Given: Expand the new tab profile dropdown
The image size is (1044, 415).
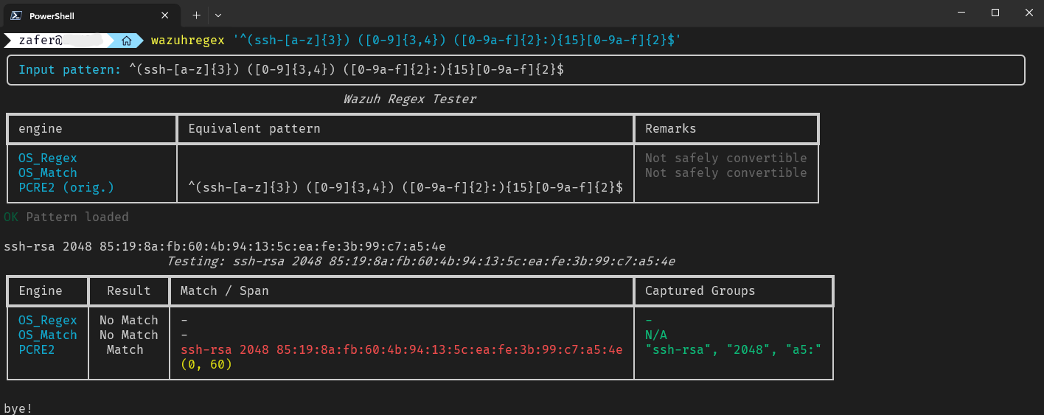Looking at the screenshot, I should (218, 15).
